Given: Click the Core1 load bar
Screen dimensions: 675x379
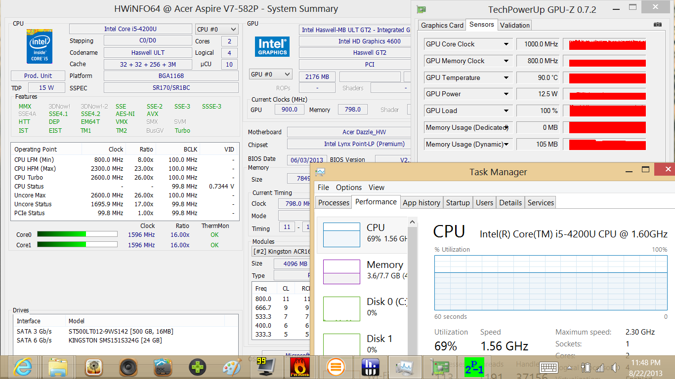Looking at the screenshot, I should (77, 244).
